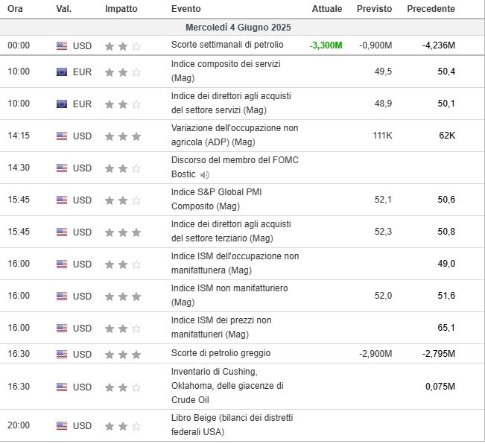The image size is (485, 444).
Task: Click the EU flag in the settore servizi row
Action: point(62,104)
